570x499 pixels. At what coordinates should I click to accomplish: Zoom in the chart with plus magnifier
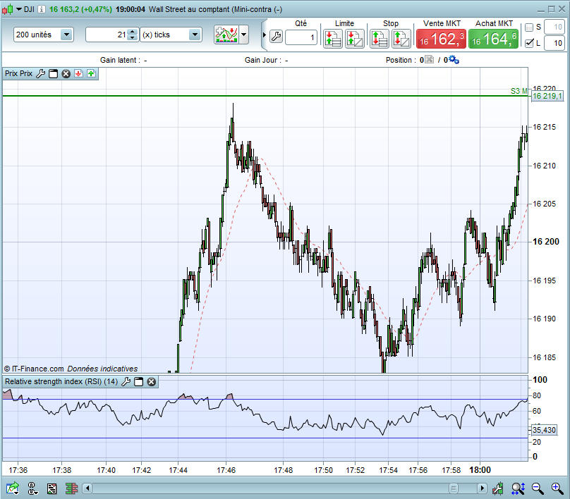[x=557, y=488]
